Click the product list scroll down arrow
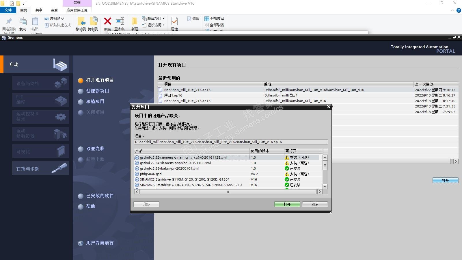This screenshot has height=260, width=462. 325,187
